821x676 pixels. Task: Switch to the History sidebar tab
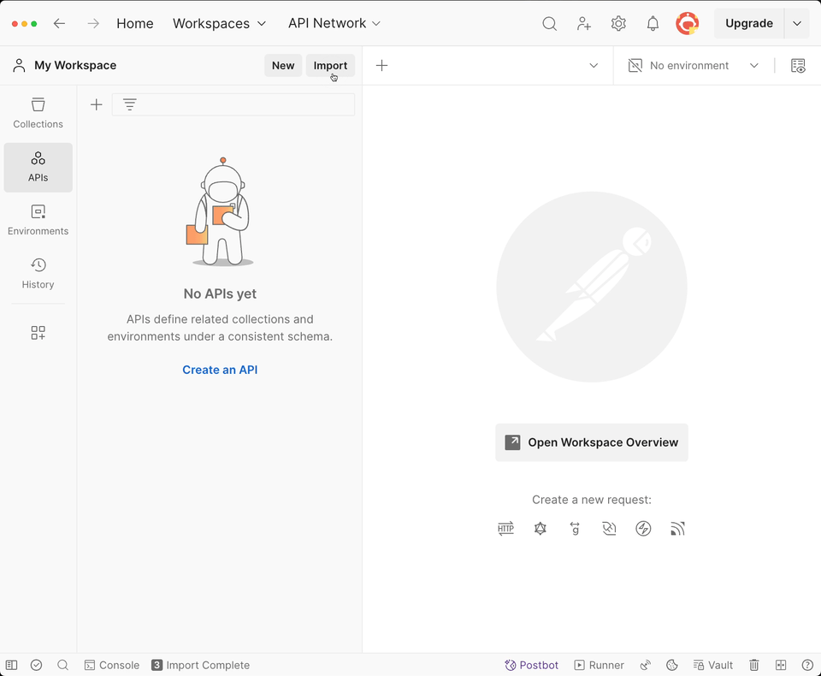(38, 274)
